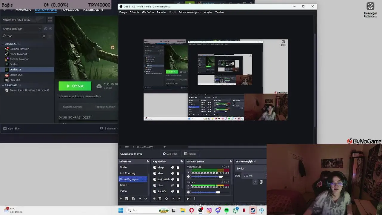This screenshot has height=215, width=382.
Task: Unlock the Chat source lock
Action: [178, 185]
